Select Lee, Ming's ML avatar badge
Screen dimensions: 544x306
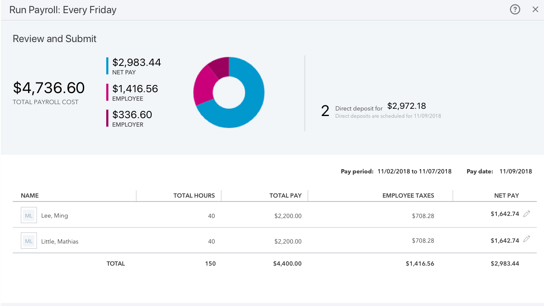28,215
